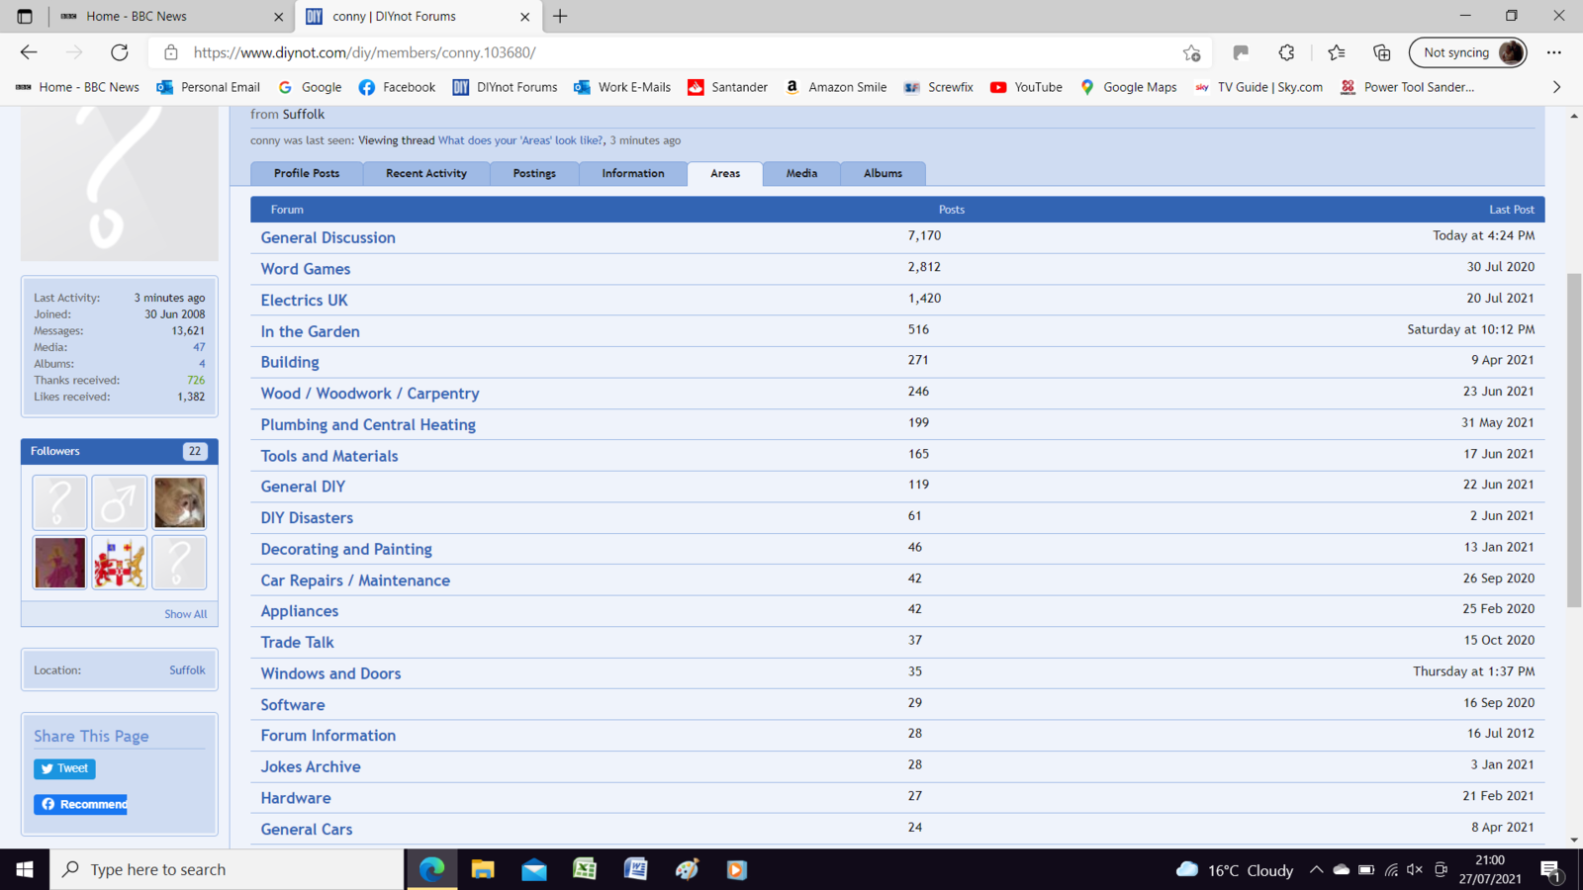The width and height of the screenshot is (1583, 890).
Task: Open the Edge Settings and more menu
Action: coord(1554,52)
